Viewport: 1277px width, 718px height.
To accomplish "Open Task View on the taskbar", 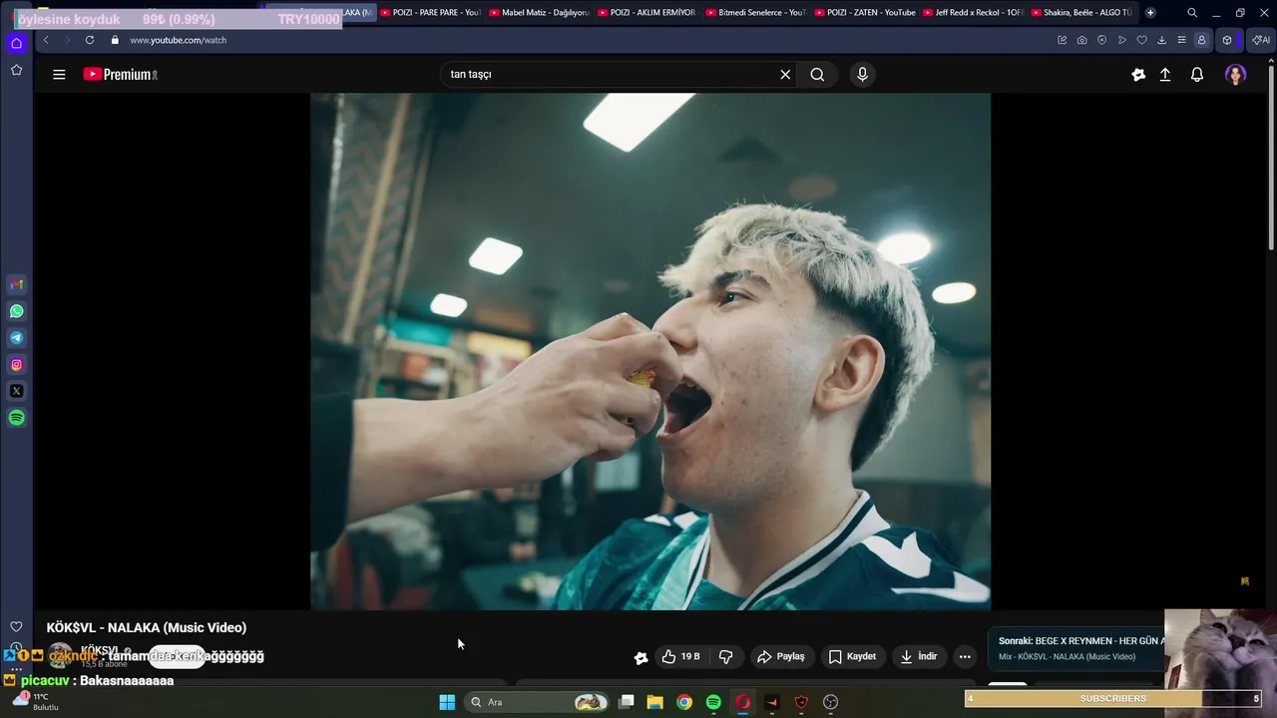I will [627, 702].
